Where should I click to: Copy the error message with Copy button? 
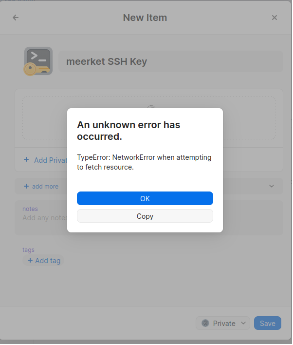coord(145,216)
